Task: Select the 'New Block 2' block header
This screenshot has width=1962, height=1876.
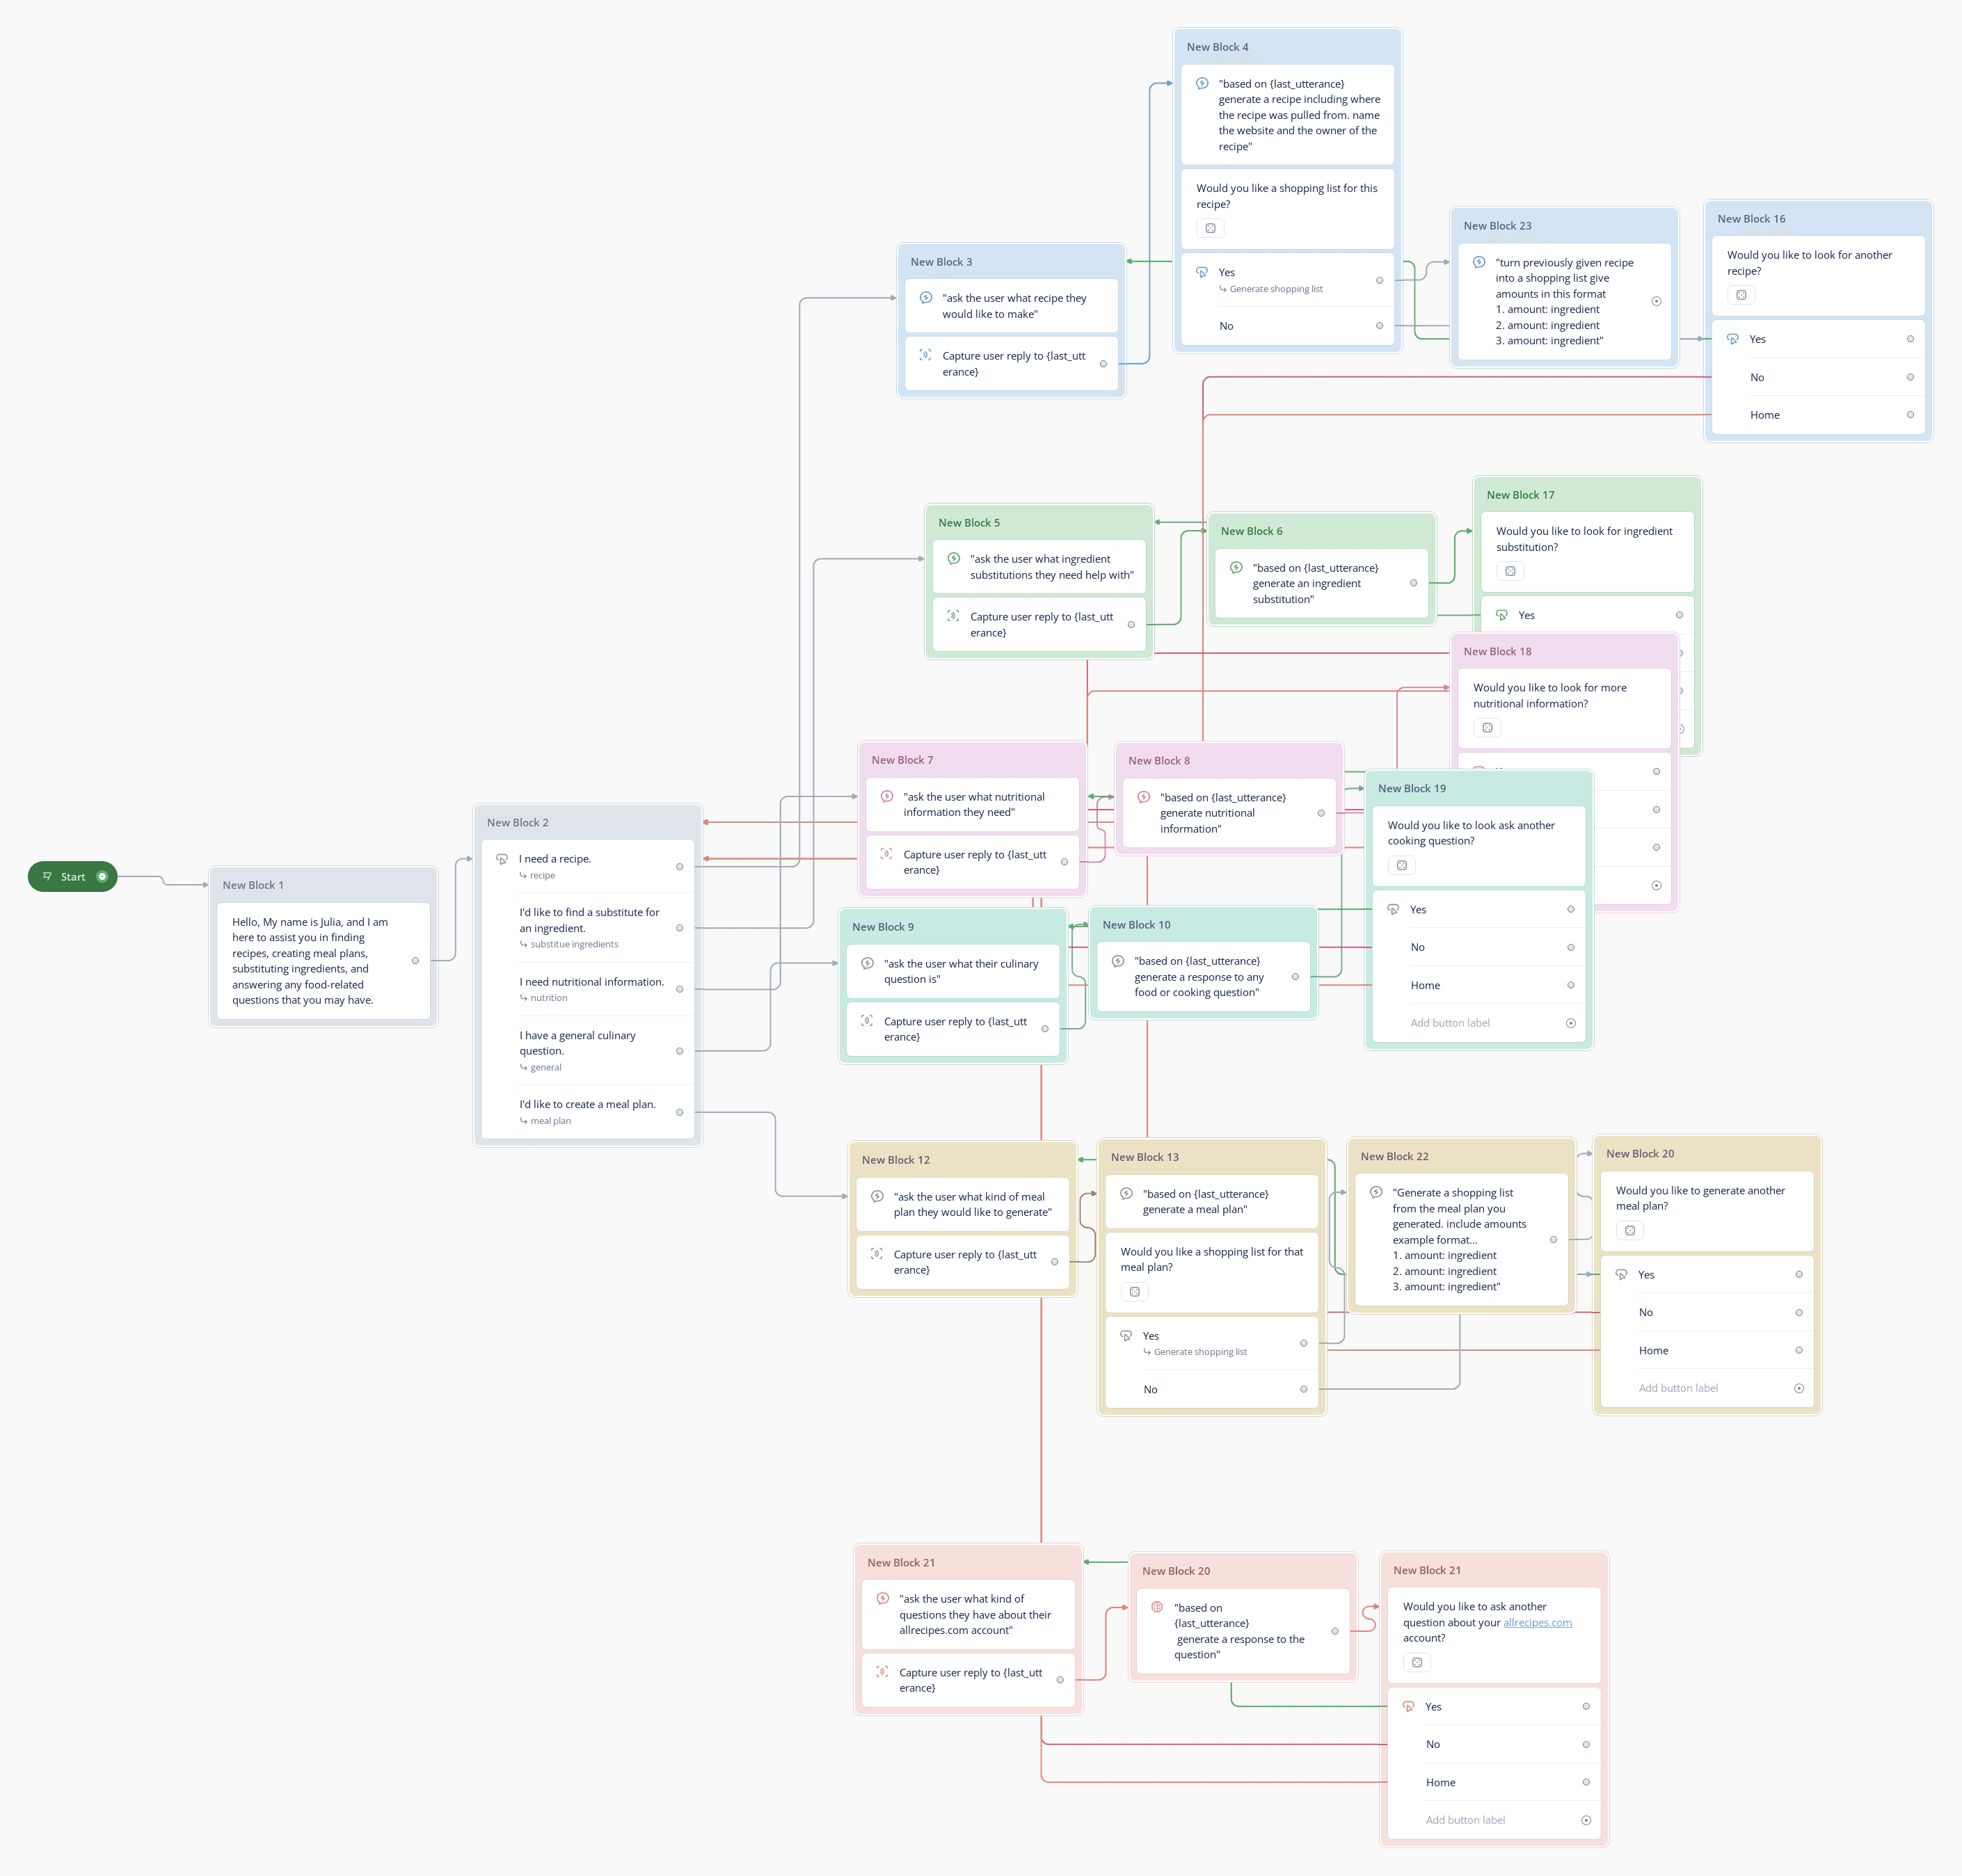Action: [x=518, y=822]
